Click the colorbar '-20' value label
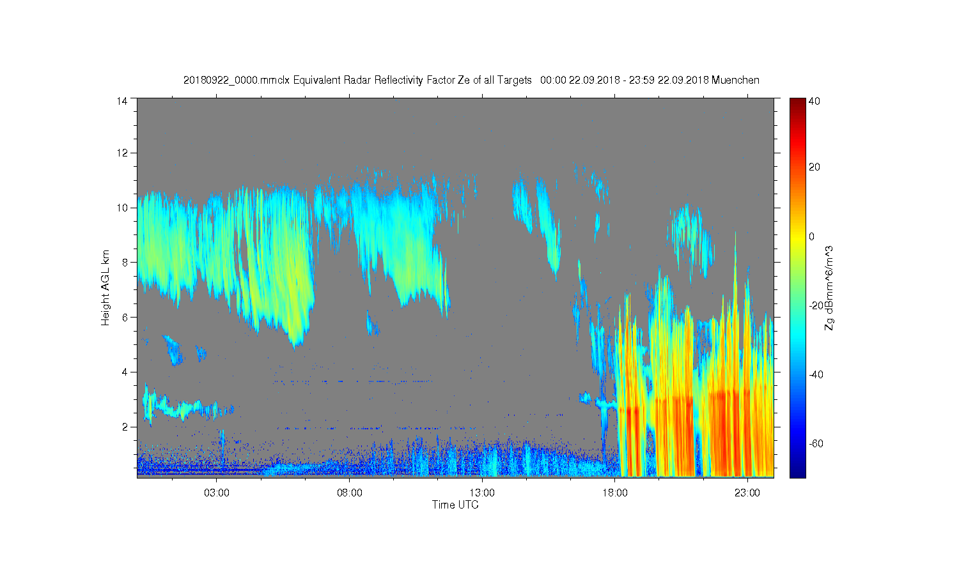 [816, 305]
